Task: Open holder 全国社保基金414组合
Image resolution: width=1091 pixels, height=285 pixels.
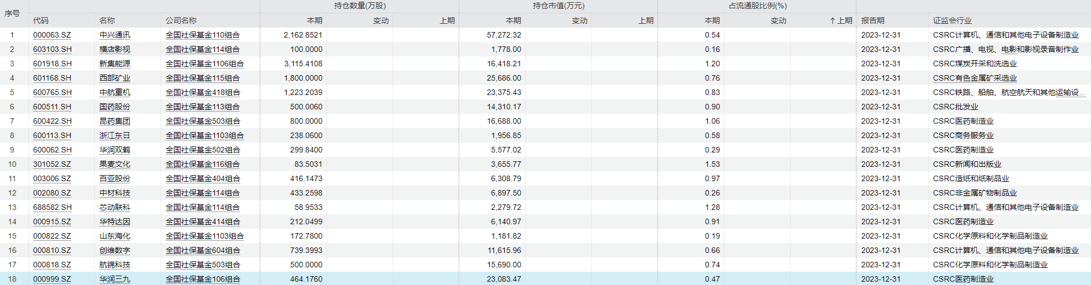Action: [x=203, y=221]
